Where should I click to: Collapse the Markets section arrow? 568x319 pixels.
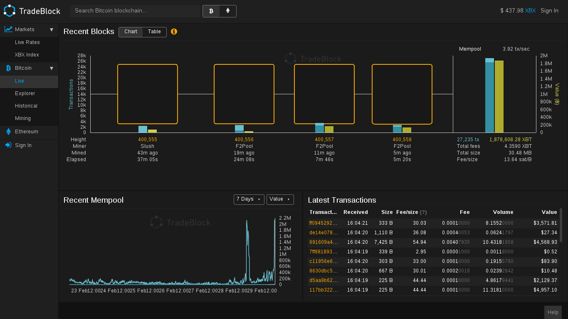click(x=52, y=29)
